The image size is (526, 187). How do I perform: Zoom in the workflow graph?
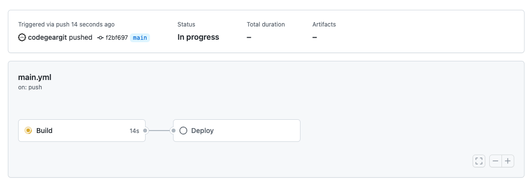[x=508, y=161]
